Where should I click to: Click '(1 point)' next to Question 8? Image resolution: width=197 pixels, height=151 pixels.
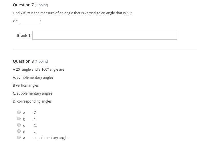(41, 62)
